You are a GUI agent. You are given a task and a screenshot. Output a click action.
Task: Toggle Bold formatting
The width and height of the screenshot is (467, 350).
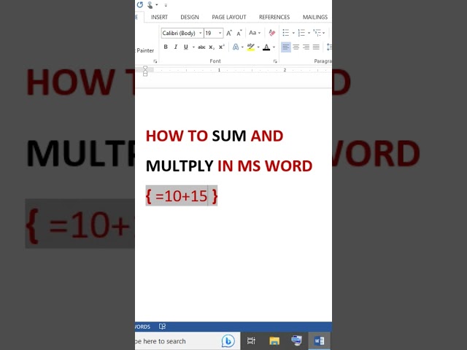point(166,47)
